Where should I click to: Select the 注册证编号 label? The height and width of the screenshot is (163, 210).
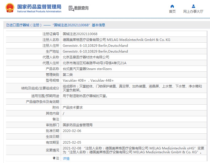click(51, 34)
